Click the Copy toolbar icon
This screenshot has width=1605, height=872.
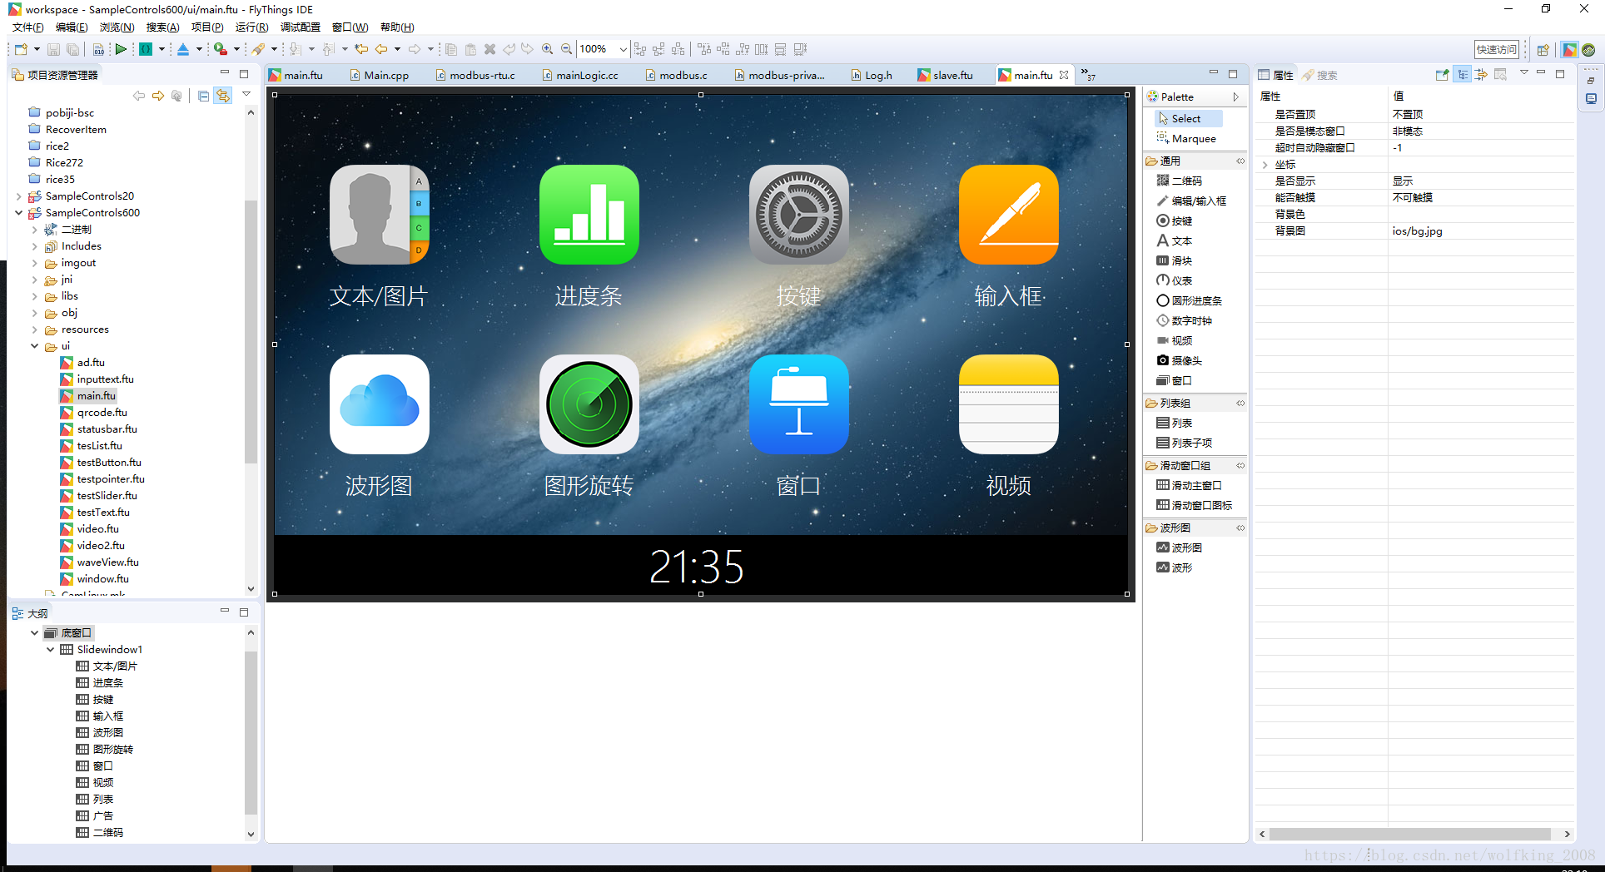(451, 49)
